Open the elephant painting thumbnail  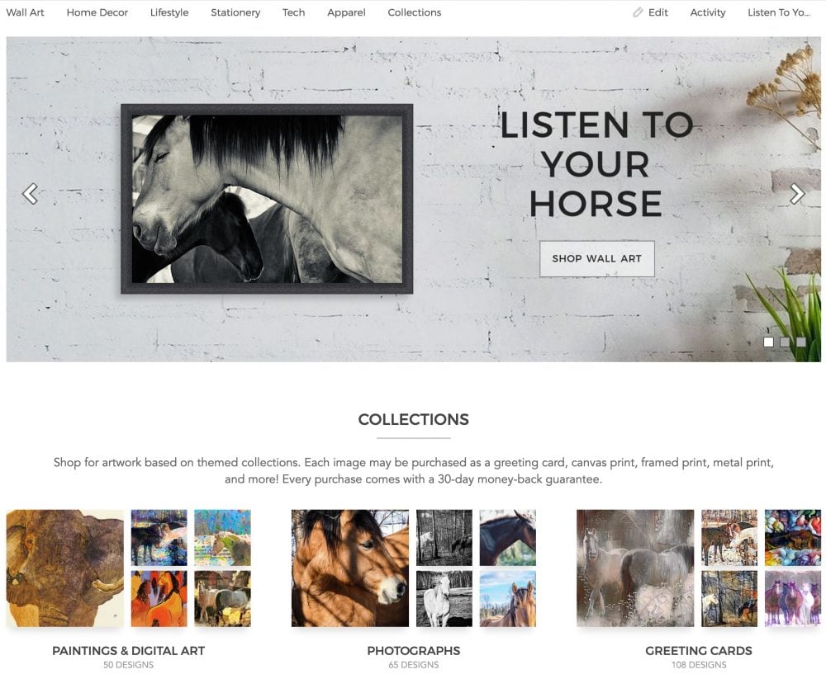point(64,568)
